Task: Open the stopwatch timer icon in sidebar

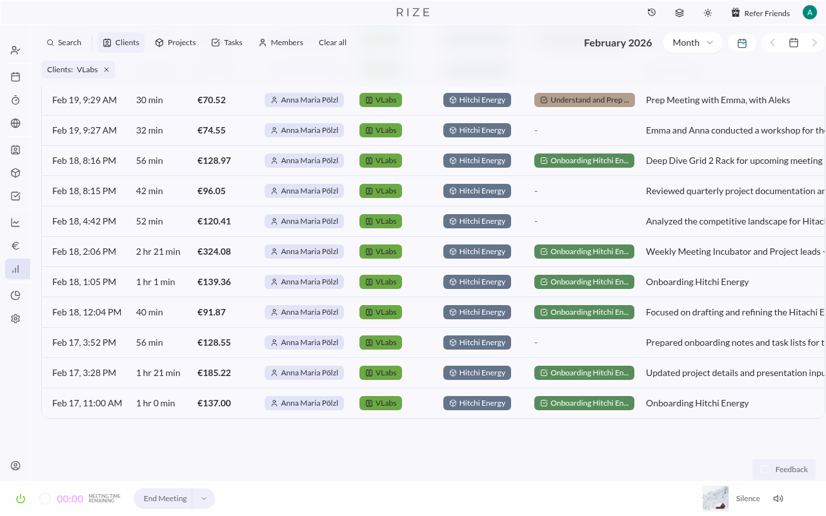Action: [x=15, y=100]
